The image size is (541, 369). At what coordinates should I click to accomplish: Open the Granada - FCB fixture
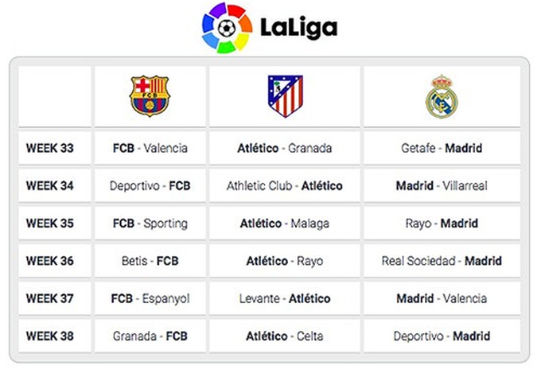point(150,336)
